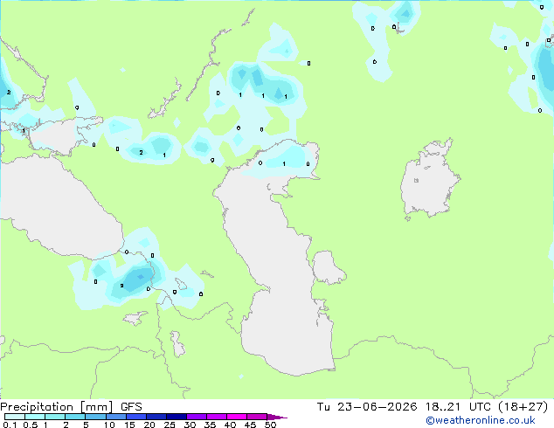Click the '18..21 UTC' time range text
This screenshot has height=428, width=554.
(458, 407)
